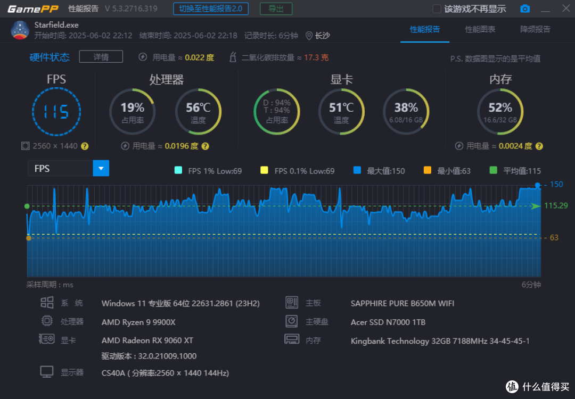Click the carbon dioxide emission icon
This screenshot has height=399, width=575.
(x=233, y=57)
